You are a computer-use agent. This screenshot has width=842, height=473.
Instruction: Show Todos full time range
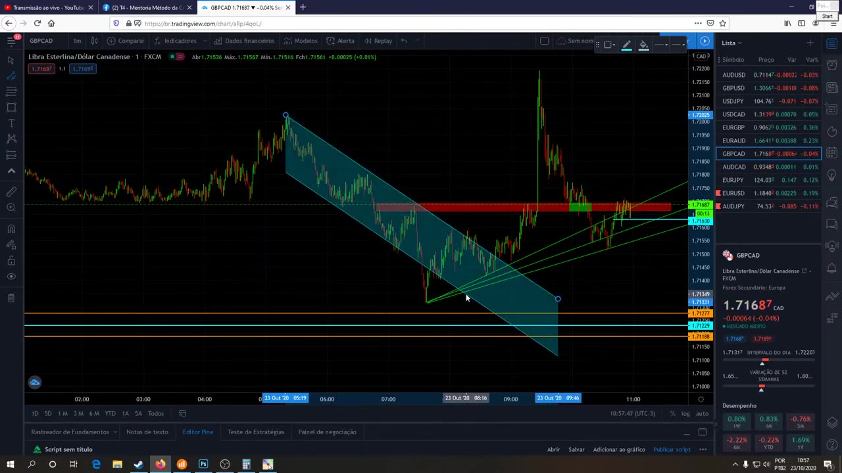(x=156, y=413)
